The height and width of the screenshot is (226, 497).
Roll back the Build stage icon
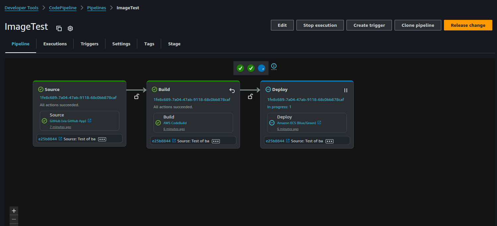pos(232,90)
